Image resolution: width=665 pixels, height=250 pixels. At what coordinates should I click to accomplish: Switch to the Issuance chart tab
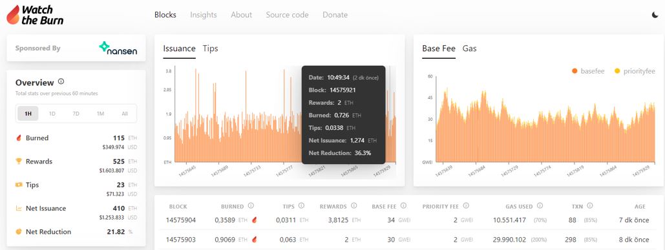180,48
